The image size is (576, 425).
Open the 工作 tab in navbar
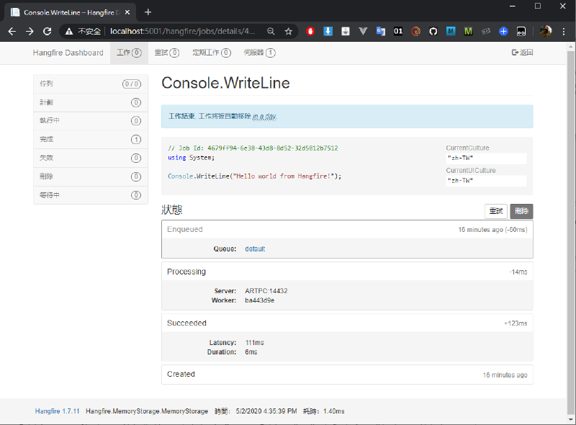point(129,53)
